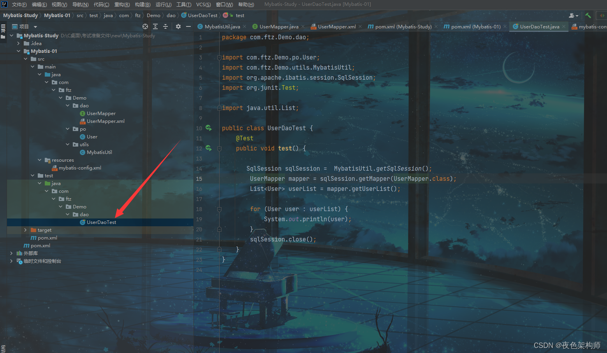Viewport: 607px width, 353px height.
Task: Click Mybatis-01 breadcrumb
Action: point(57,16)
